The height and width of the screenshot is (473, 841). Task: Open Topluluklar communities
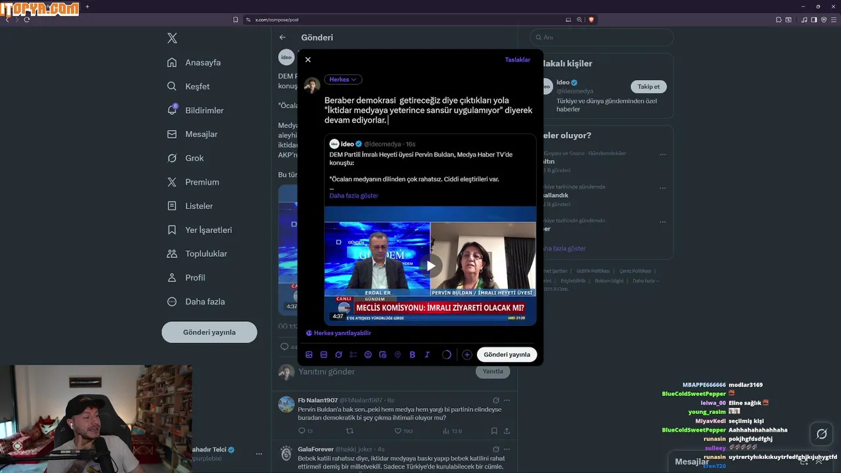tap(198, 254)
